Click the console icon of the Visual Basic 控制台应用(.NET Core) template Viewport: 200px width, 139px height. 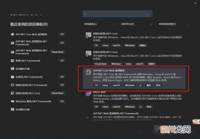tap(88, 54)
